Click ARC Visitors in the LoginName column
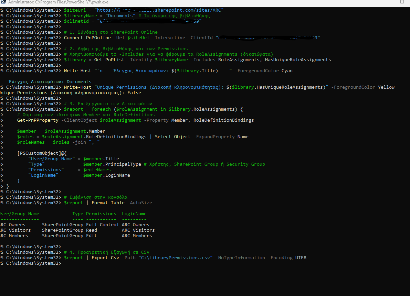410x296 pixels. 138,230
